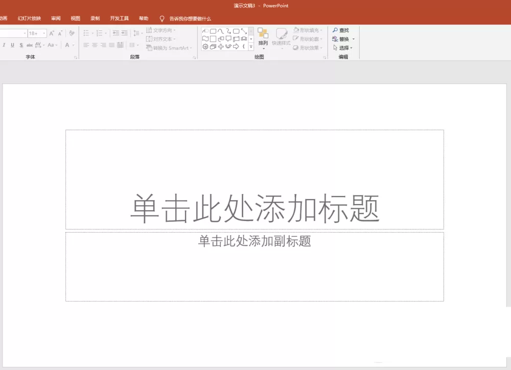Align text to the right
The width and height of the screenshot is (511, 370).
click(x=103, y=45)
